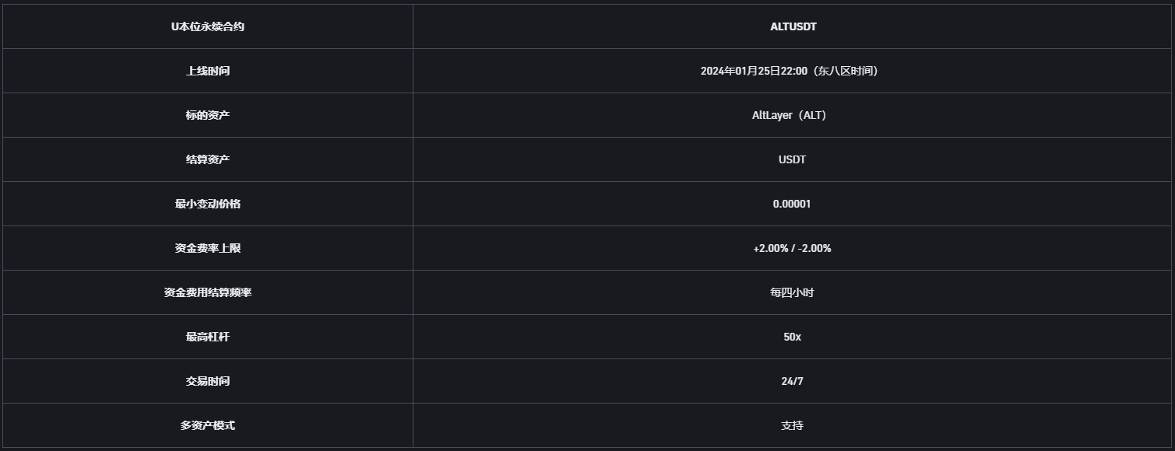Click the 最小变动价格 row label
This screenshot has width=1175, height=451.
pyautogui.click(x=208, y=204)
